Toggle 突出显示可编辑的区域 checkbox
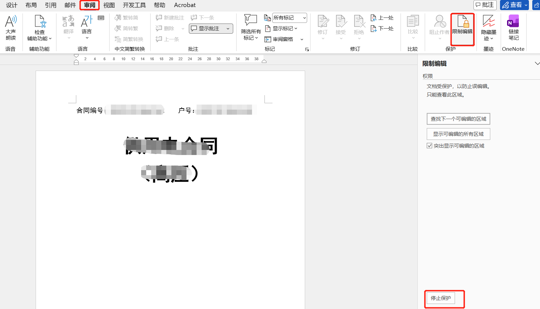This screenshot has width=540, height=309. tap(429, 146)
